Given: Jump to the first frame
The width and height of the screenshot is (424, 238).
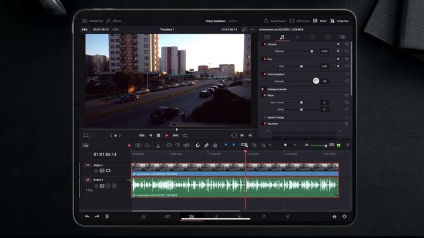Looking at the screenshot, I should click(141, 135).
